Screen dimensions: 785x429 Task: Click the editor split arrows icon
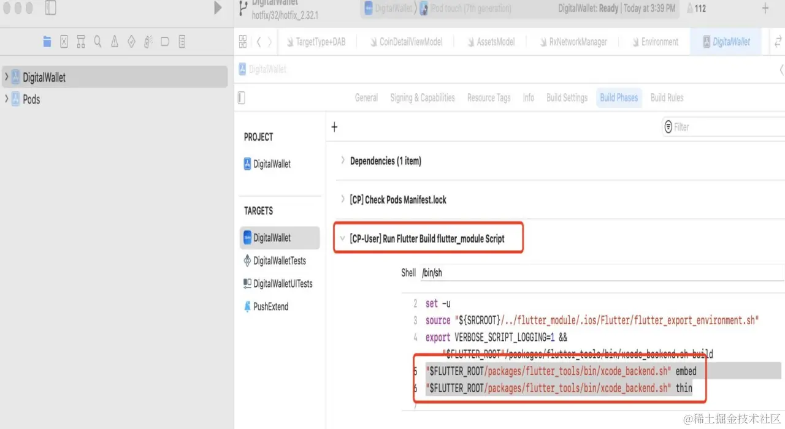tap(778, 42)
